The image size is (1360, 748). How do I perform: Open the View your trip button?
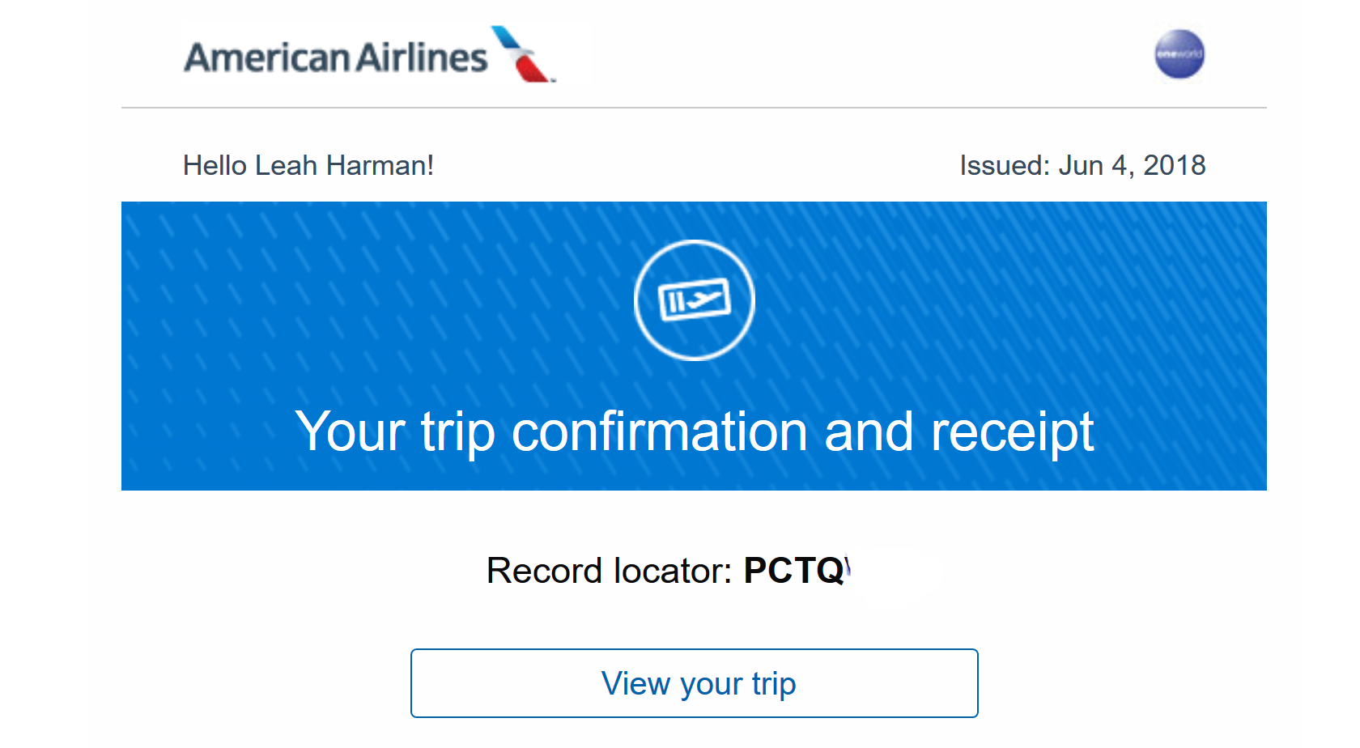pos(694,683)
